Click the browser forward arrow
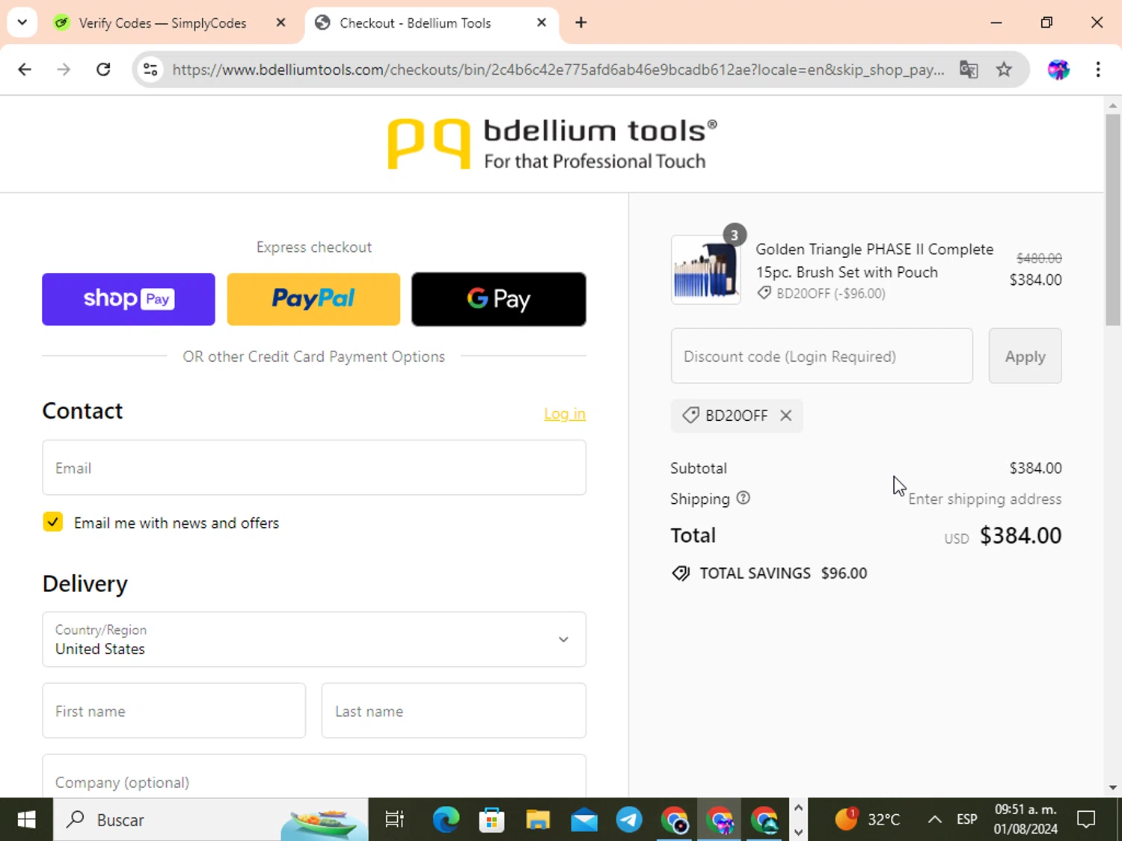Viewport: 1122px width, 841px height. (64, 70)
